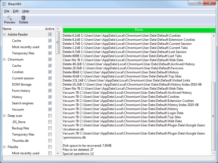The height and width of the screenshot is (163, 218).
Task: Toggle Chromium Cache checkbox
Action: tap(50, 66)
